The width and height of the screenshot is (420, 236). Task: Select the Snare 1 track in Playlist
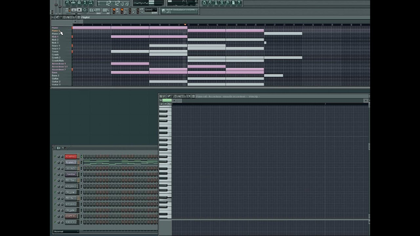pos(56,46)
